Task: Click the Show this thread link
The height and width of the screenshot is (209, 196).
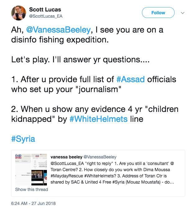Action: point(31,189)
